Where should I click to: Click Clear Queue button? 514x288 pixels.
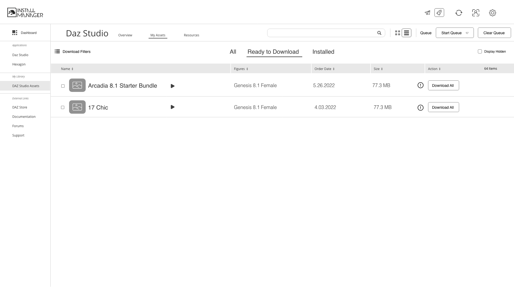coord(494,33)
